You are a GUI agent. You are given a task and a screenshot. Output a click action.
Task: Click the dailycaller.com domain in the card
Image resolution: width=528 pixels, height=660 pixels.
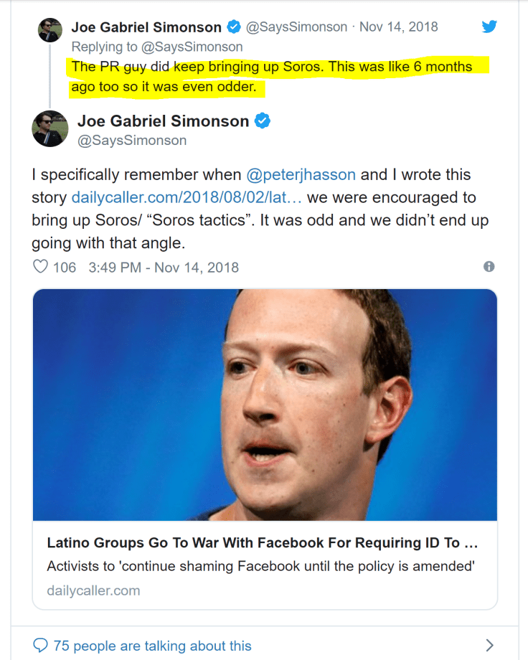[93, 590]
